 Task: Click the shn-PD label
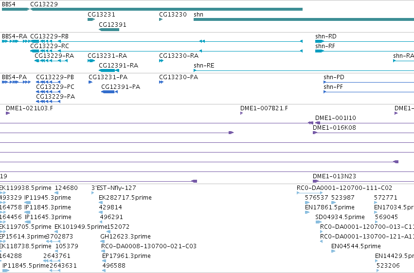(x=334, y=77)
